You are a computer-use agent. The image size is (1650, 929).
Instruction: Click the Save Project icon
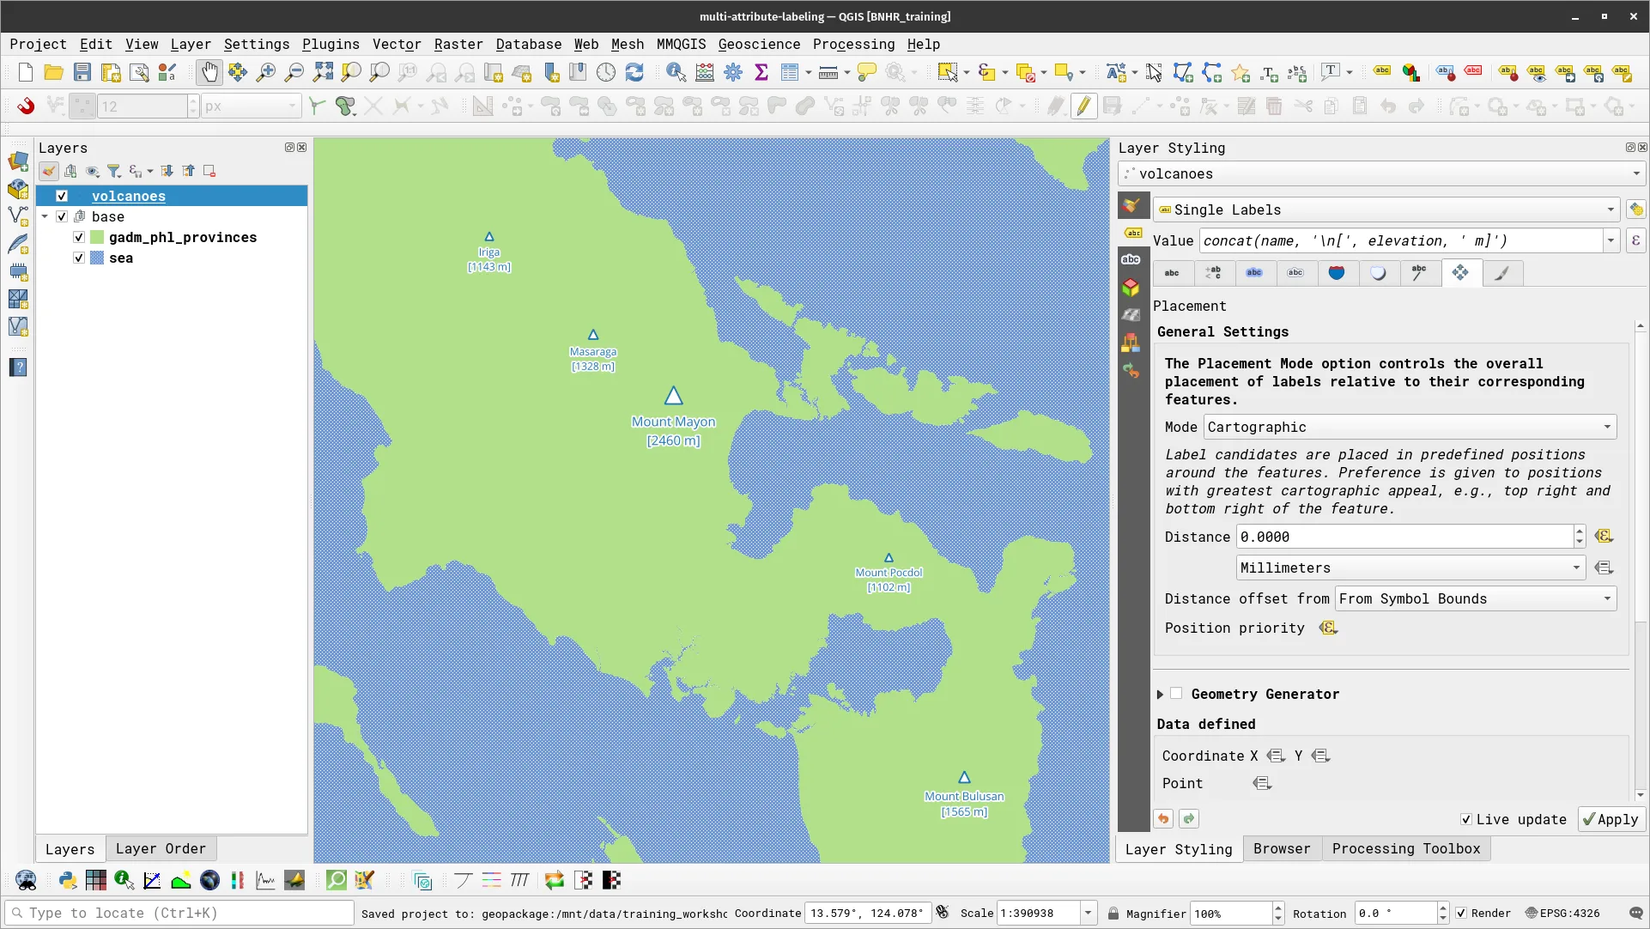(x=82, y=73)
